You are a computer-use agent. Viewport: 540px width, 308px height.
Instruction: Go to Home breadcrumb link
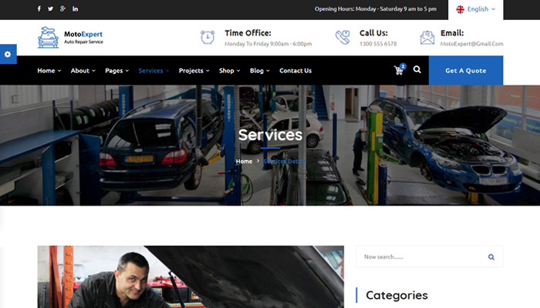pos(244,162)
